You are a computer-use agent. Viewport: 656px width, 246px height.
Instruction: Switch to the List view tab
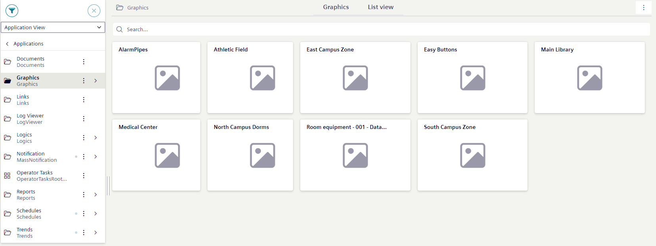point(380,7)
